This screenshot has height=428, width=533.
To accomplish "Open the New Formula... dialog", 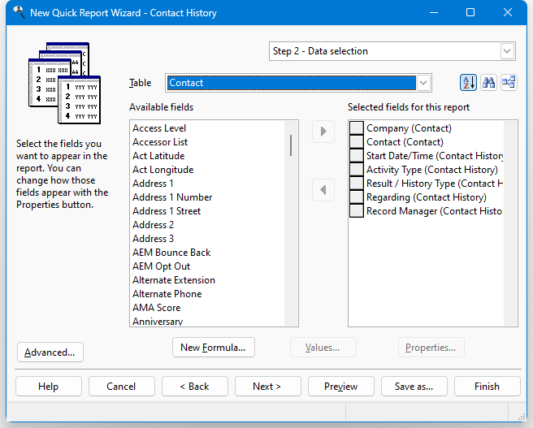I will 214,348.
